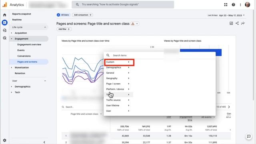Image resolution: width=256 pixels, height=144 pixels.
Task: Click the Google Analytics logo
Action: 5,4
